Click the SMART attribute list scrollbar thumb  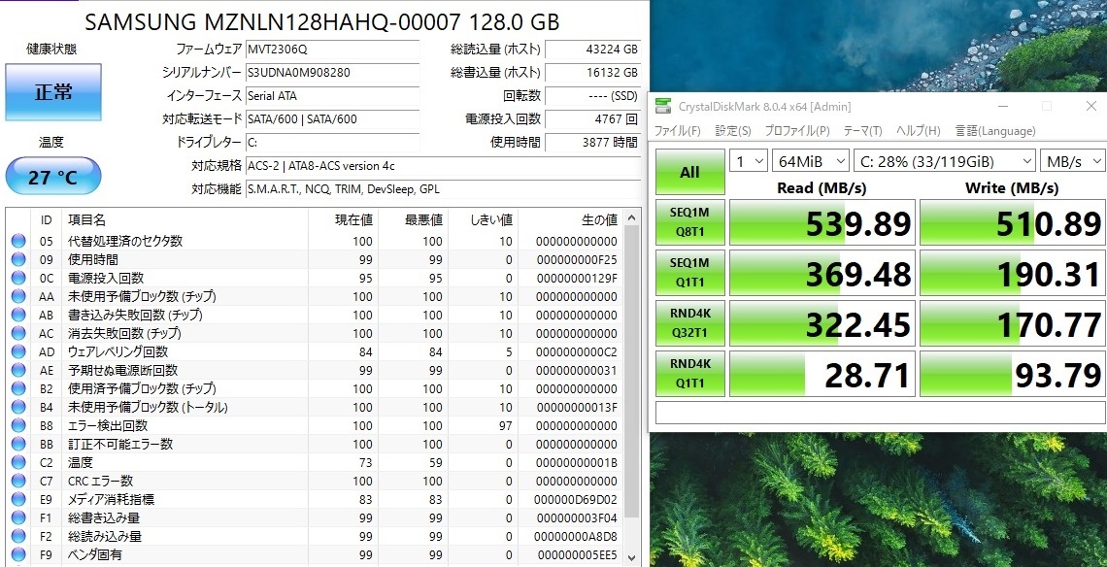coord(631,371)
